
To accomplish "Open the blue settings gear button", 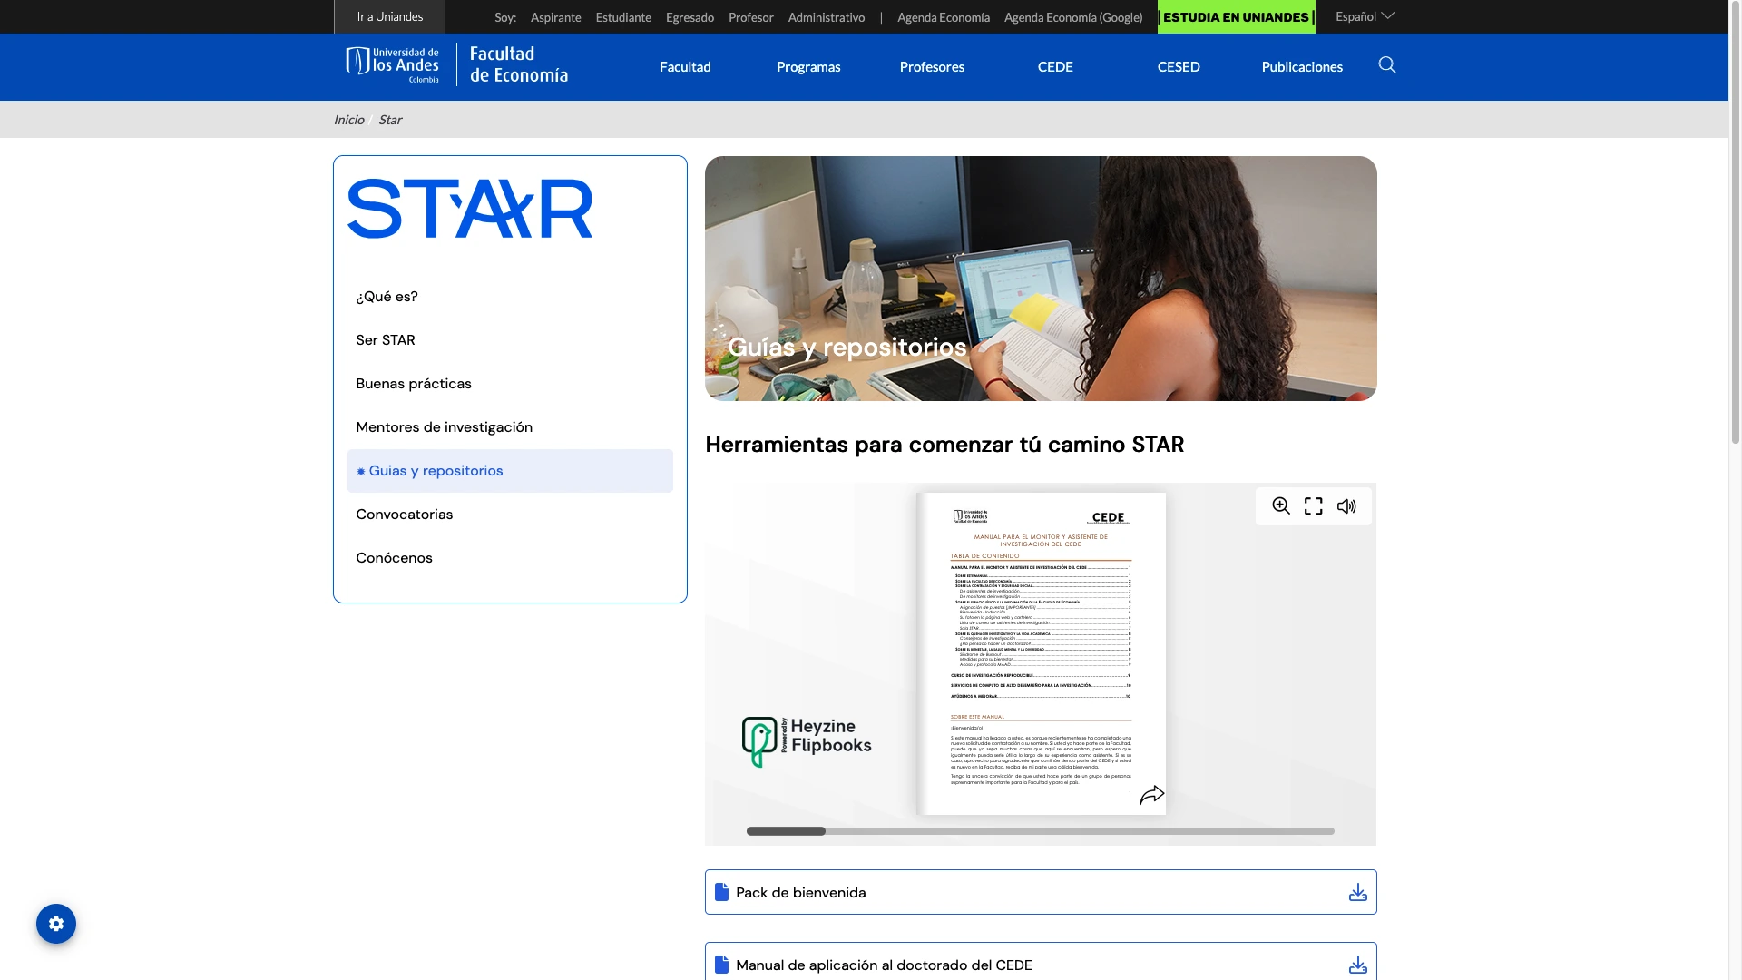I will tap(56, 924).
